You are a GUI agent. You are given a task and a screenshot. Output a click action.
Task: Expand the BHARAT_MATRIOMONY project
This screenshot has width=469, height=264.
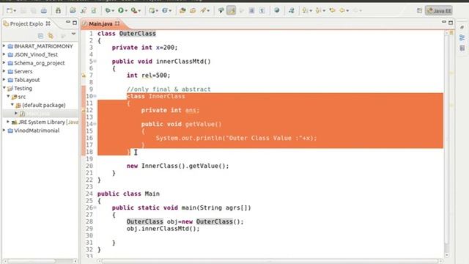point(4,45)
